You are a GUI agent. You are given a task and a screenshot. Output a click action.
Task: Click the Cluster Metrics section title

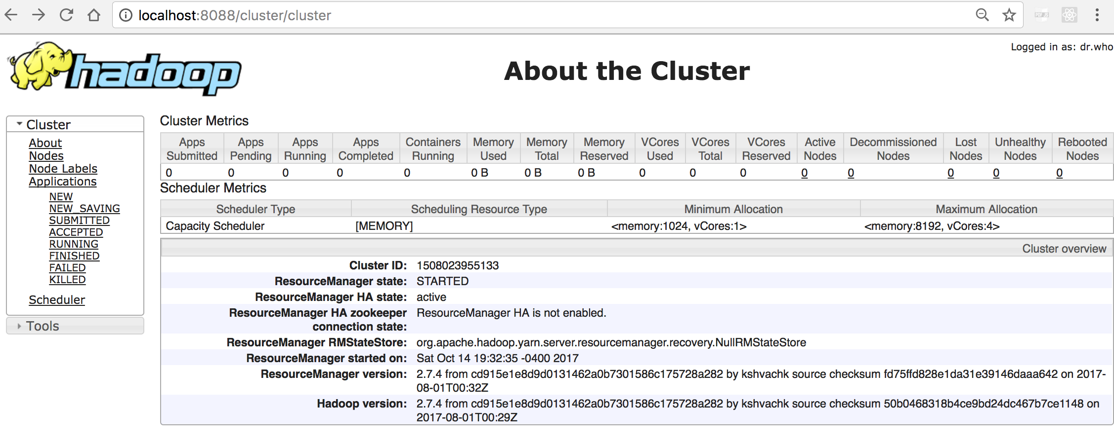click(x=204, y=121)
